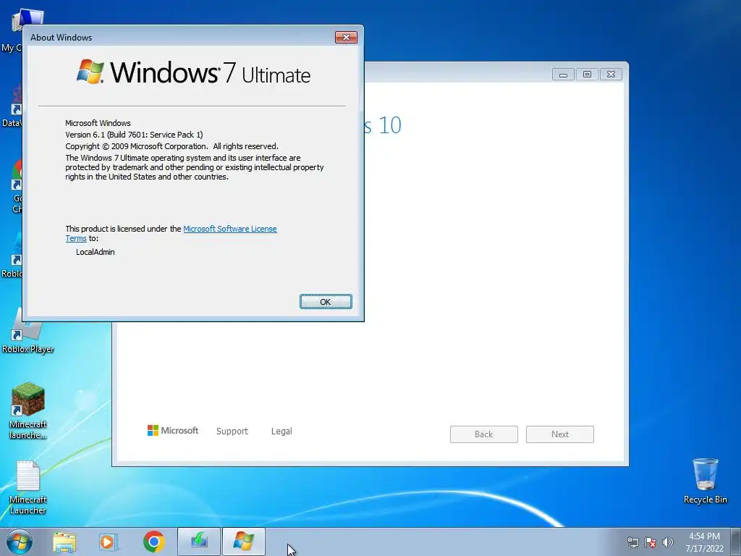Select the Data desktop shortcut
This screenshot has height=556, width=741.
(x=12, y=106)
